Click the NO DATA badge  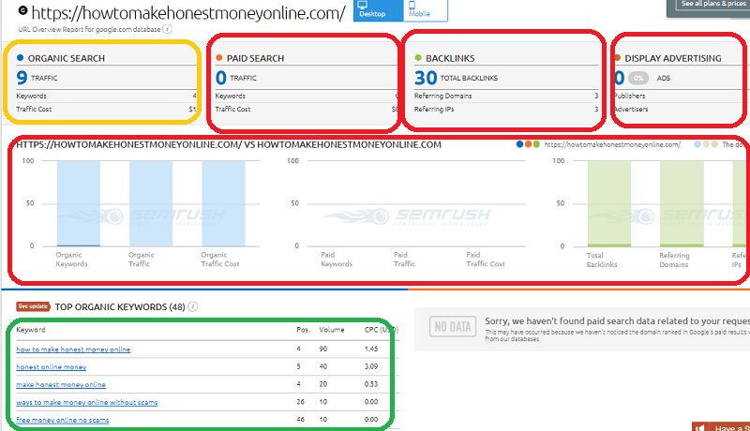click(453, 327)
